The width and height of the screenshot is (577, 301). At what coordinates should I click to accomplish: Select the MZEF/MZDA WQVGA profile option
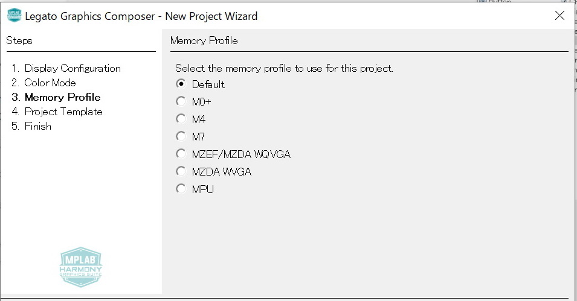181,154
